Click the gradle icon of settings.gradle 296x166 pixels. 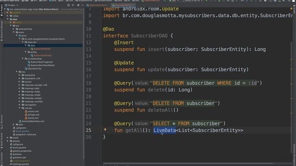(11, 164)
